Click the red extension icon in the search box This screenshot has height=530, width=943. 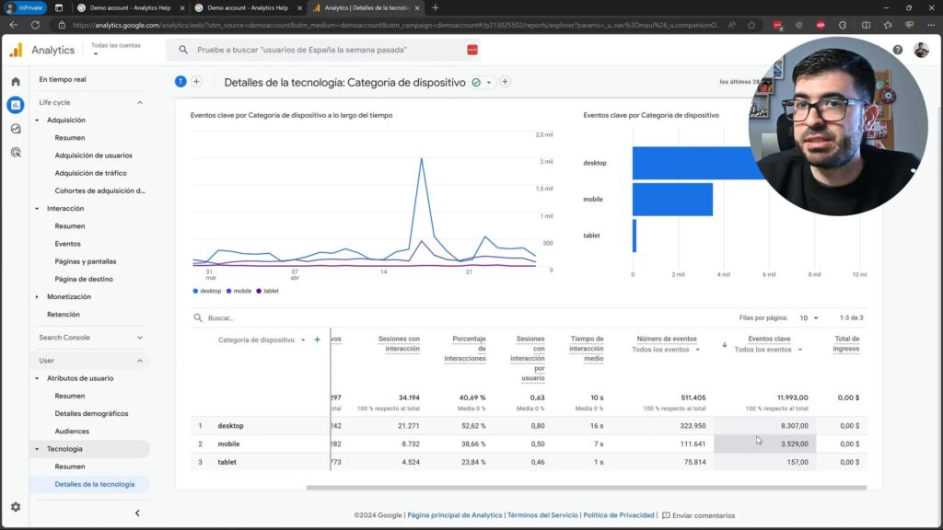pyautogui.click(x=472, y=50)
